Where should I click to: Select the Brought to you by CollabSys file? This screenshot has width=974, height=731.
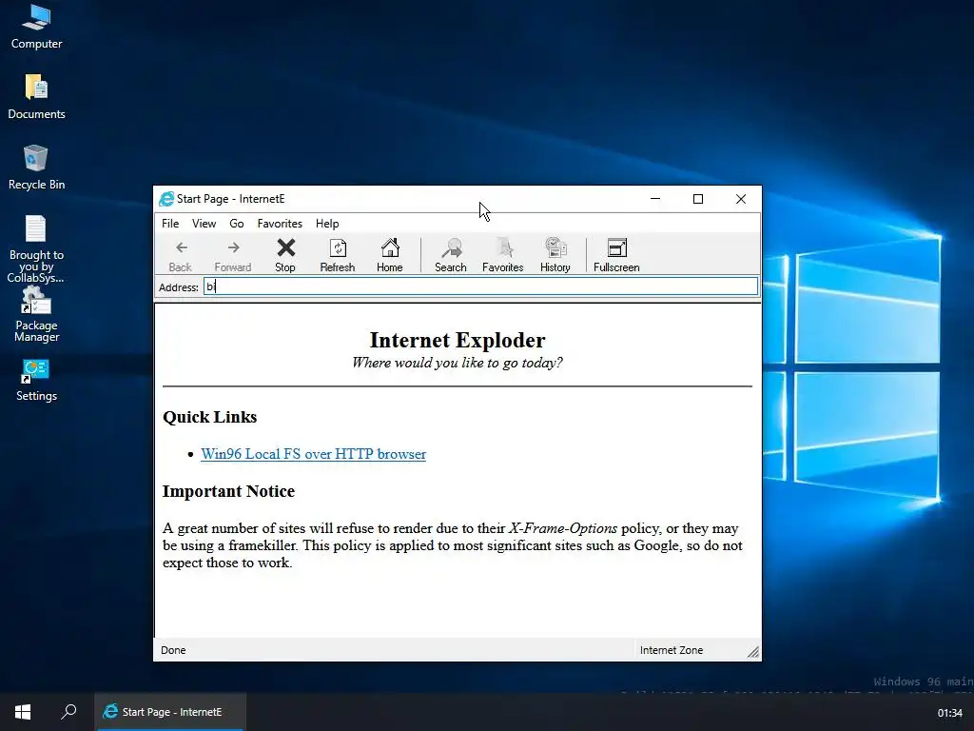(36, 248)
